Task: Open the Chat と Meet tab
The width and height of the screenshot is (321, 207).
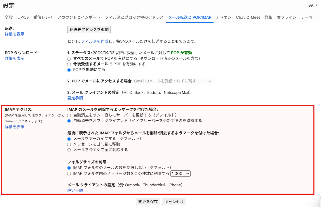Action: point(248,17)
